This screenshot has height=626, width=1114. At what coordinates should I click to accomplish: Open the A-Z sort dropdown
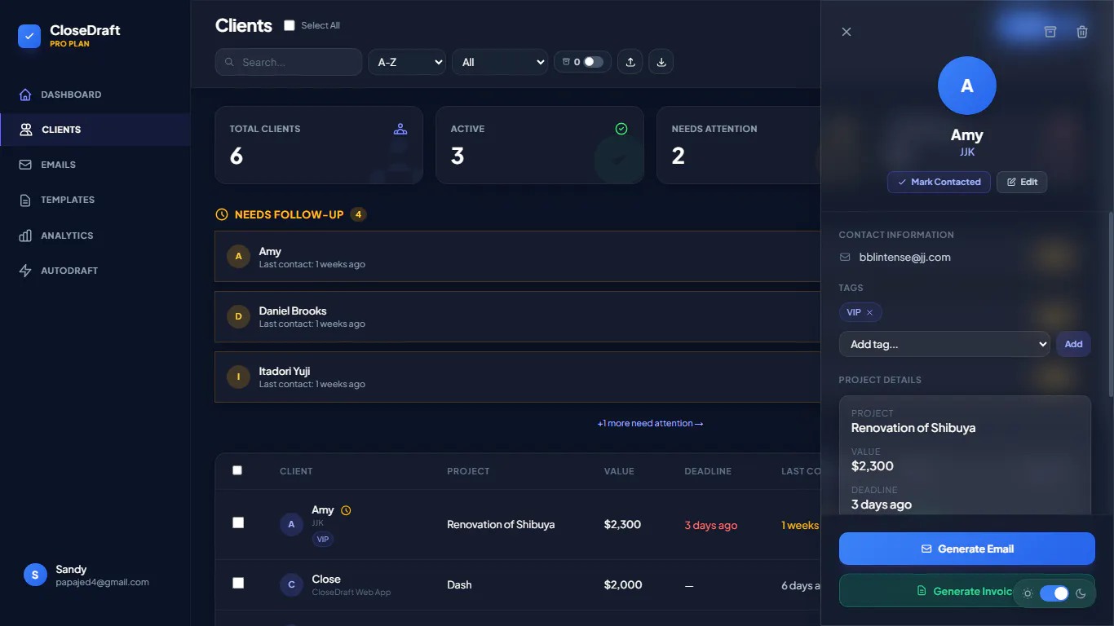pyautogui.click(x=407, y=62)
